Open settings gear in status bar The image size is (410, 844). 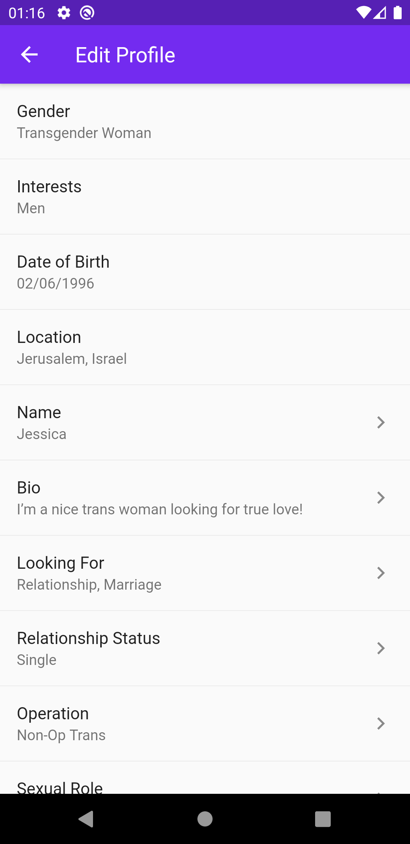pos(64,13)
